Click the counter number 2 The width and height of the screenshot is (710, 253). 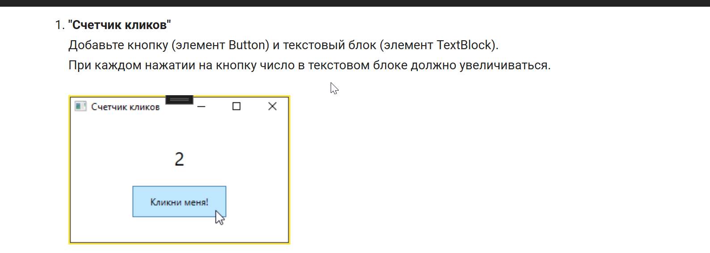179,159
